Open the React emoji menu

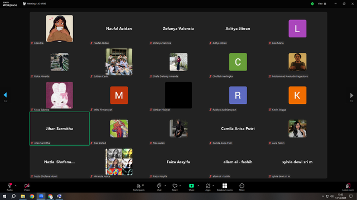click(x=175, y=187)
